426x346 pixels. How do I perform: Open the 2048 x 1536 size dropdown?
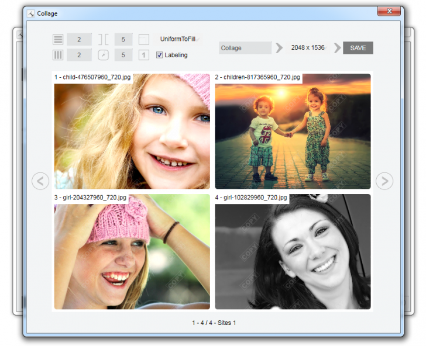tap(308, 48)
